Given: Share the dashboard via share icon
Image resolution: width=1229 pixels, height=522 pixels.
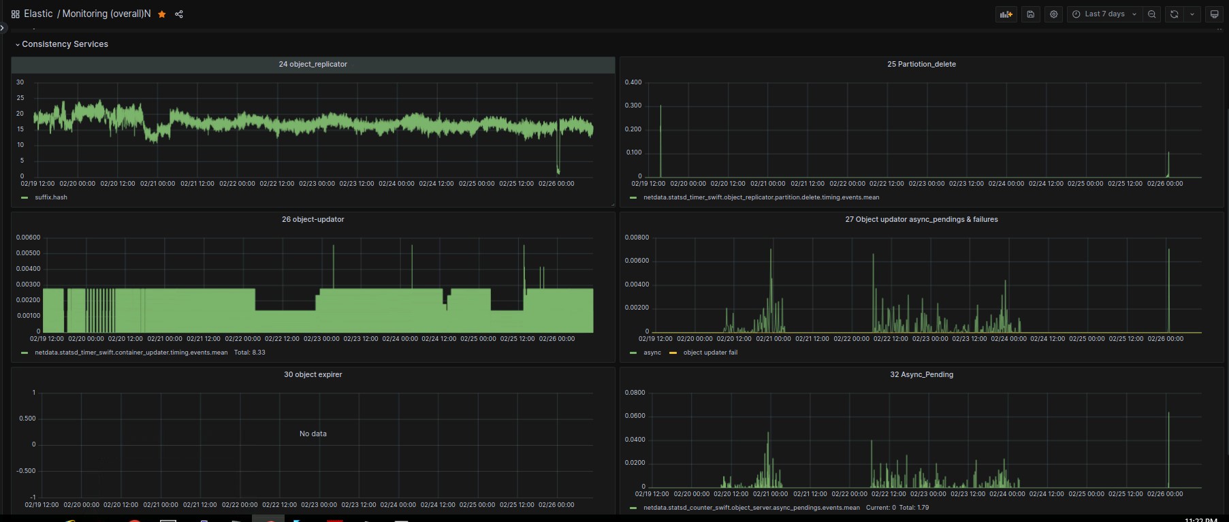Looking at the screenshot, I should pyautogui.click(x=179, y=14).
